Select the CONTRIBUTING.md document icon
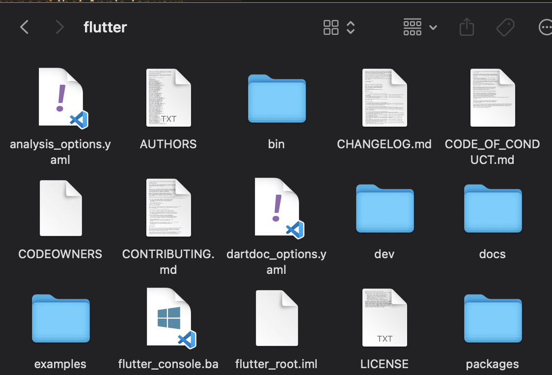 (168, 208)
